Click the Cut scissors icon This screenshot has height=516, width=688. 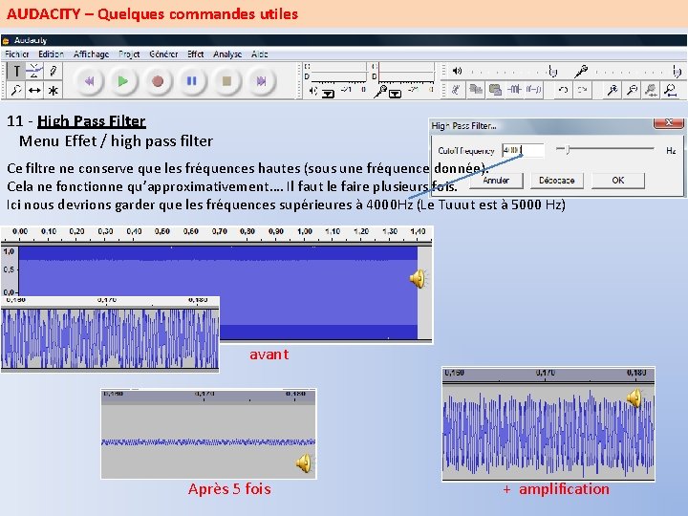click(x=456, y=90)
